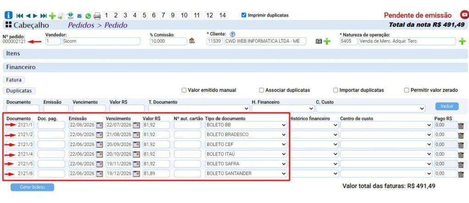Go to the previous record

28,16
